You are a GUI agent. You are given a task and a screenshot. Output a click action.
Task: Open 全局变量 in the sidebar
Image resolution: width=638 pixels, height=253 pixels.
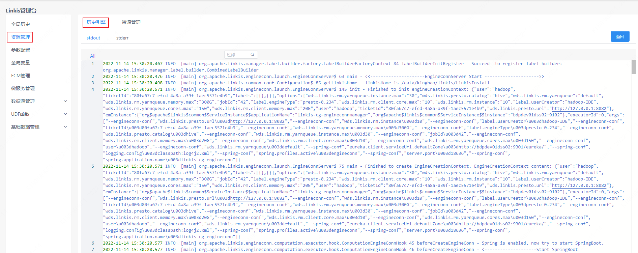21,63
